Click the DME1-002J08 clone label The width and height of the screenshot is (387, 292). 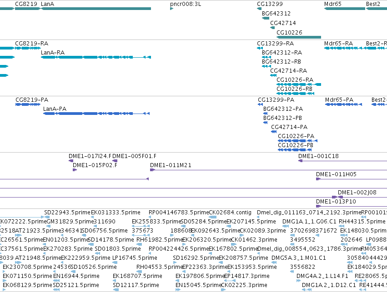pos(357,193)
